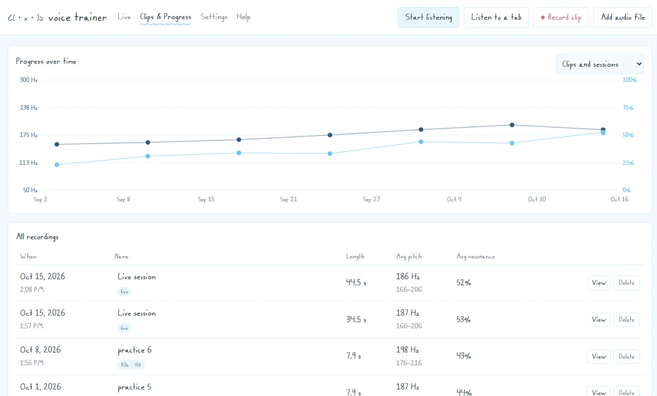
Task: View the 2:08 PM Live session recording
Action: (599, 283)
